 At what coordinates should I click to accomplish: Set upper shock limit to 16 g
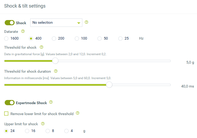tap(27, 131)
